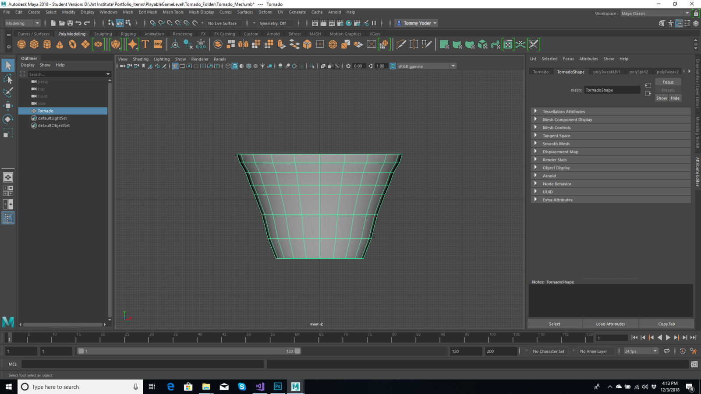Open Photoshop from the taskbar
The image size is (701, 394).
click(x=277, y=387)
